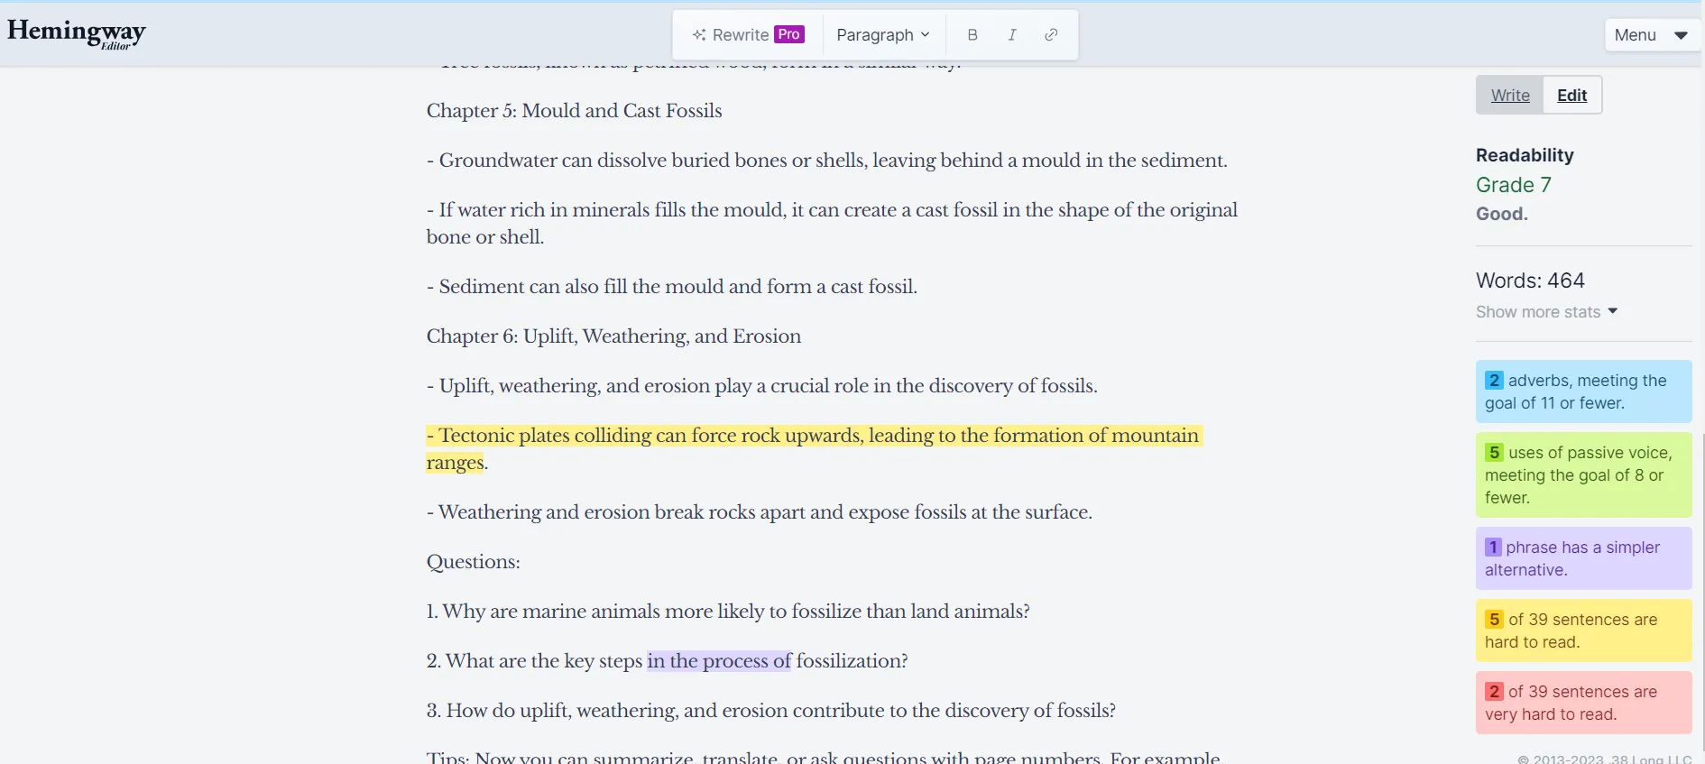This screenshot has width=1705, height=764.
Task: Switch to Write mode
Action: pyautogui.click(x=1509, y=96)
